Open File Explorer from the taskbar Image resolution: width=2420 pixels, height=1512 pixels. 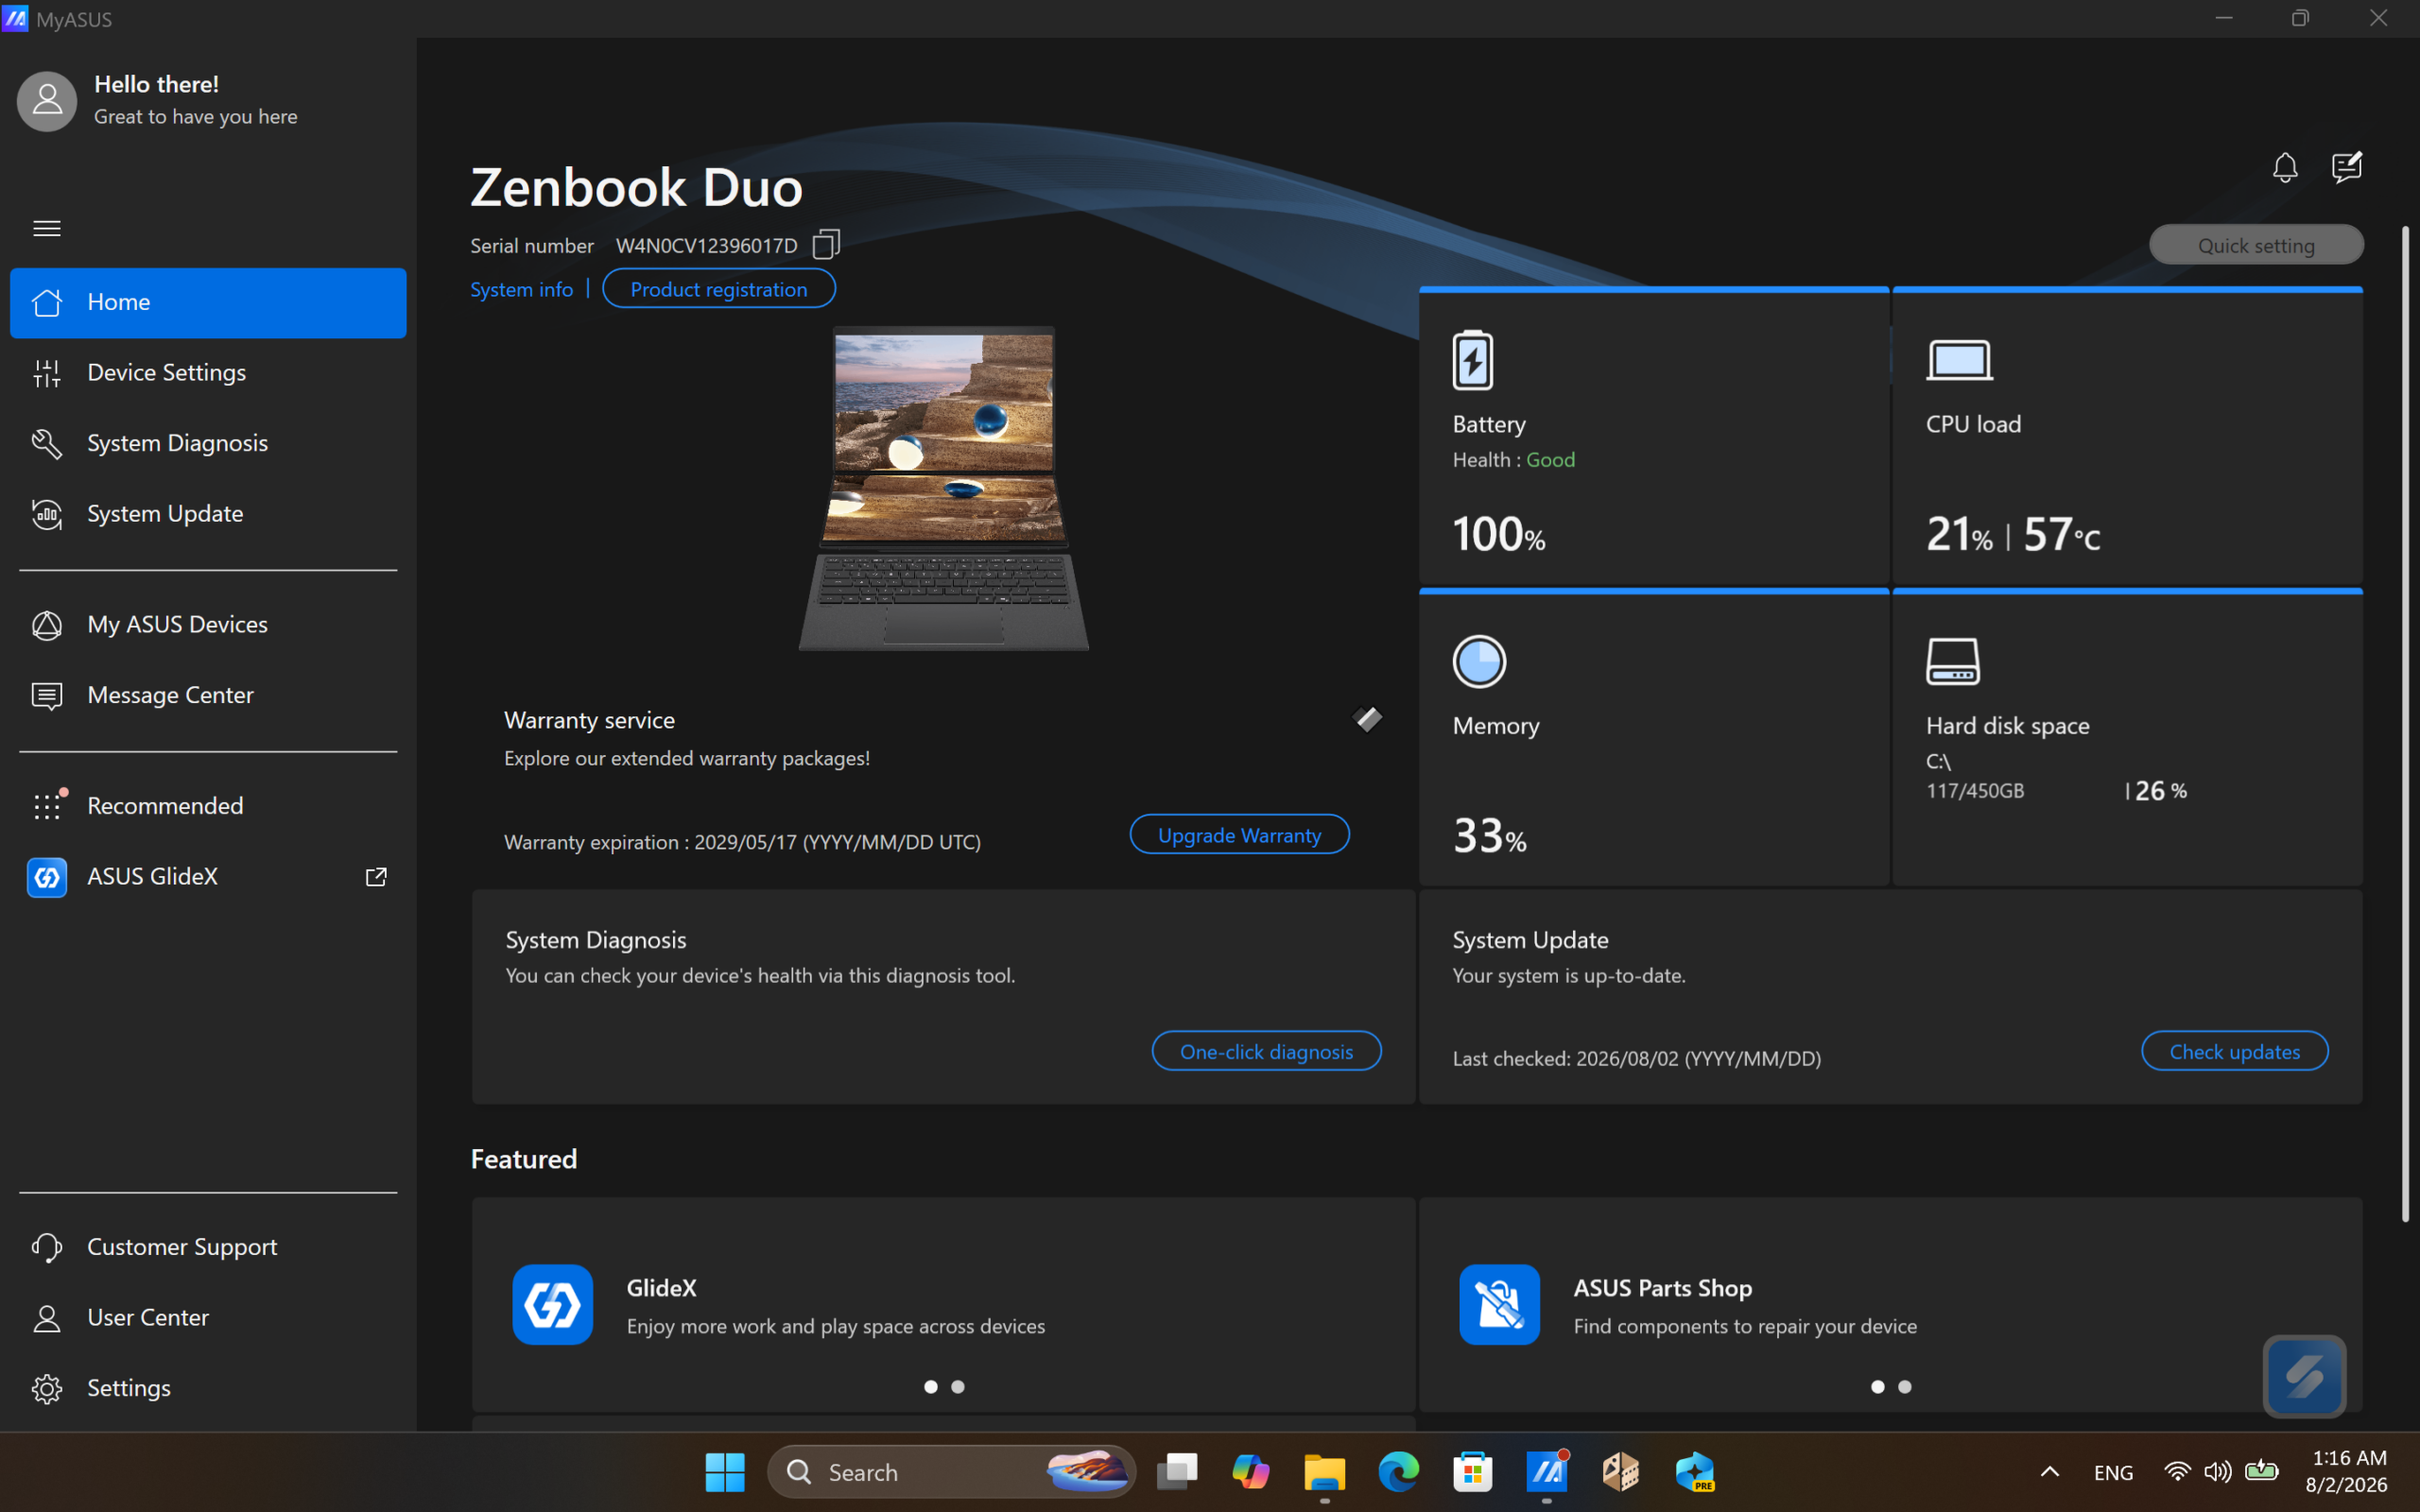[1324, 1472]
